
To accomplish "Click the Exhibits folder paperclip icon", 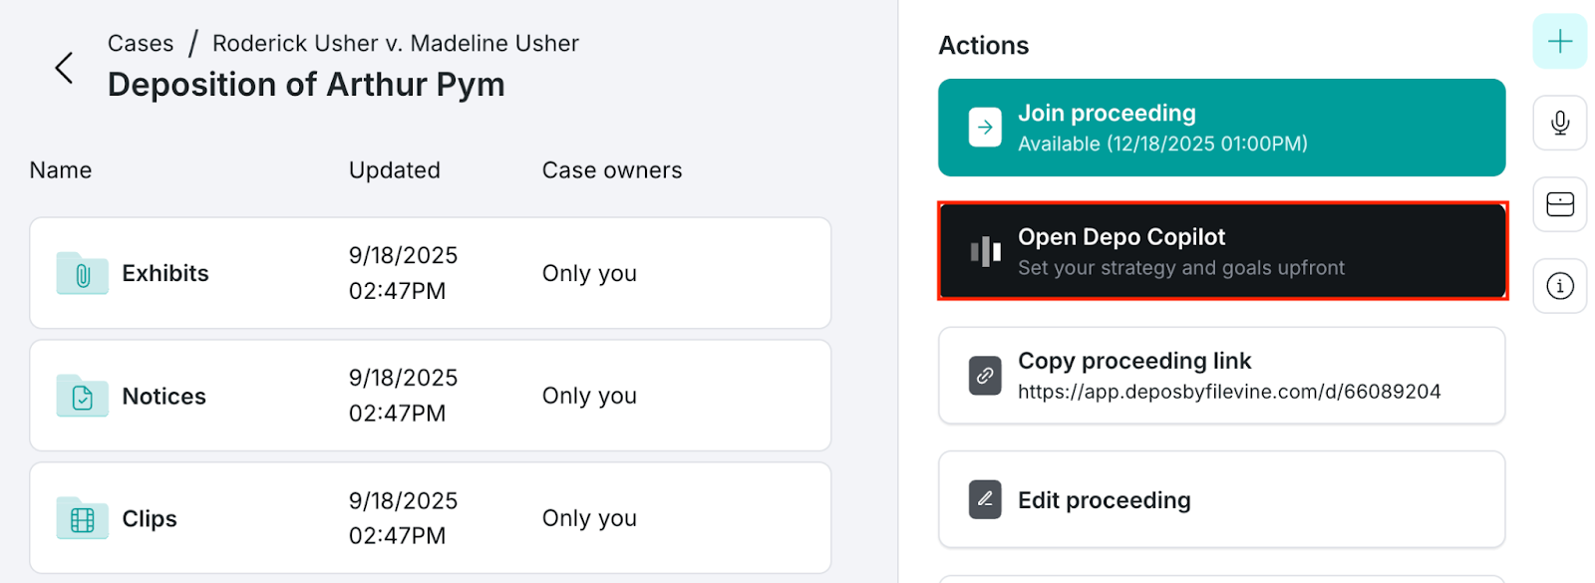I will 82,274.
